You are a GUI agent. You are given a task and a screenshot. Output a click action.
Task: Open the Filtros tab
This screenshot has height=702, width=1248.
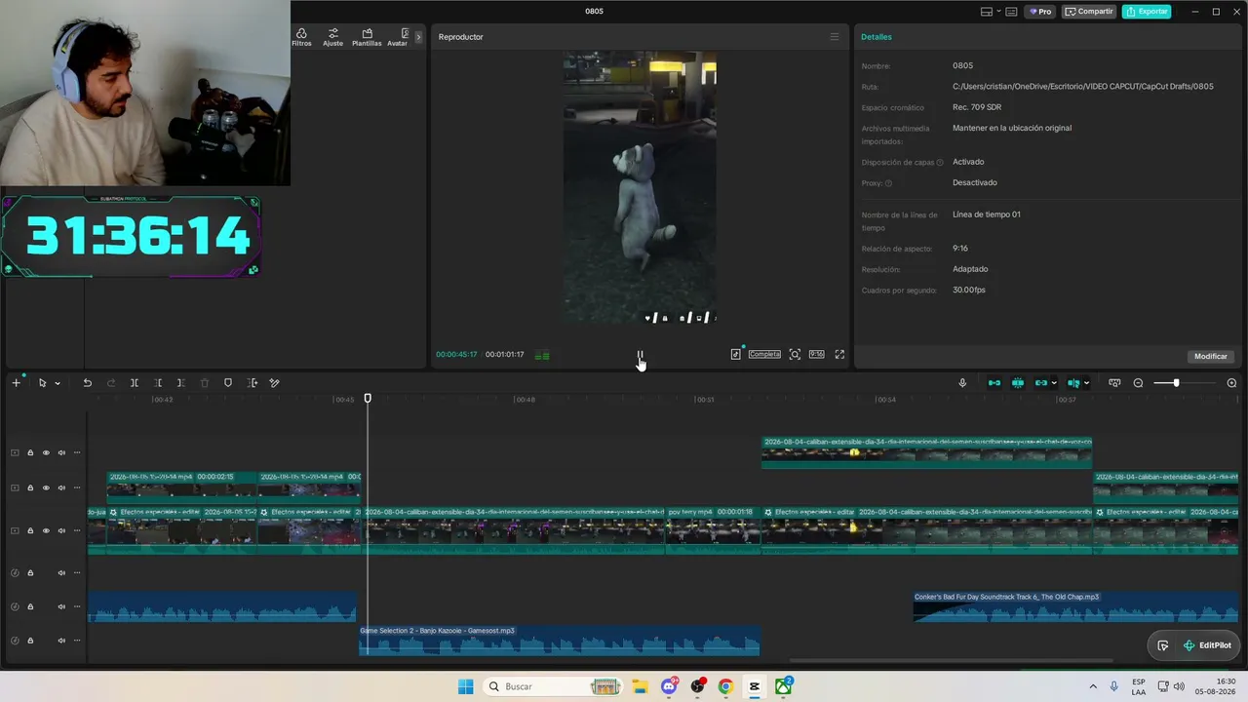pyautogui.click(x=301, y=37)
